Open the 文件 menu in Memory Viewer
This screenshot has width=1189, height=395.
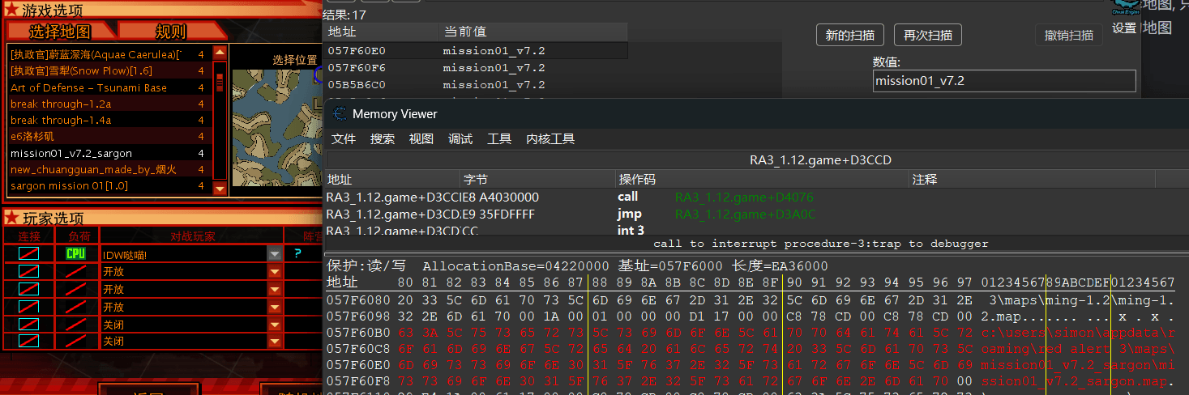pos(344,139)
